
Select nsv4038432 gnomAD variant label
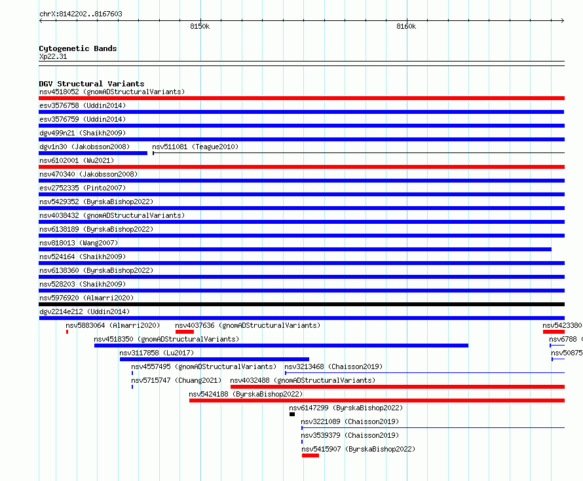(112, 215)
